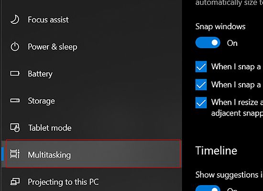This screenshot has width=263, height=191.
Task: Turn off the Snap windows toggle
Action: point(208,42)
